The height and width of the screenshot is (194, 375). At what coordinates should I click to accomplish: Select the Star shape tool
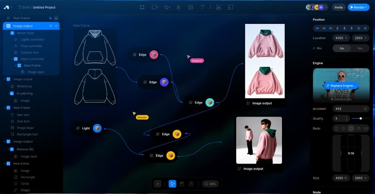click(167, 7)
